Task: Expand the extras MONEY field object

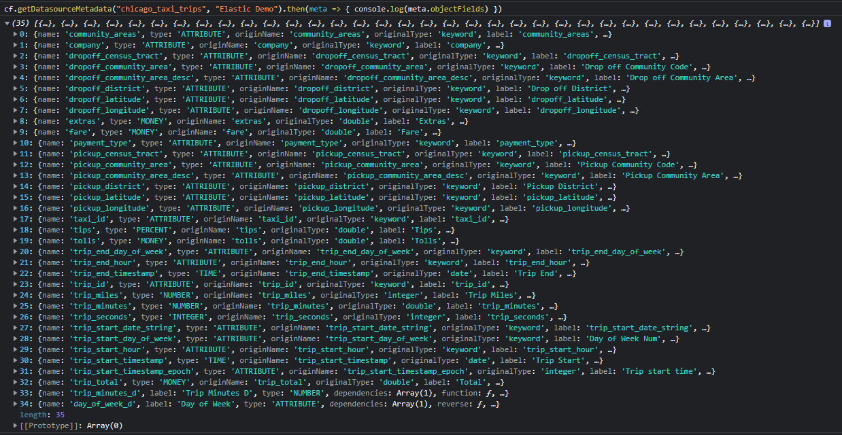Action: [15, 120]
